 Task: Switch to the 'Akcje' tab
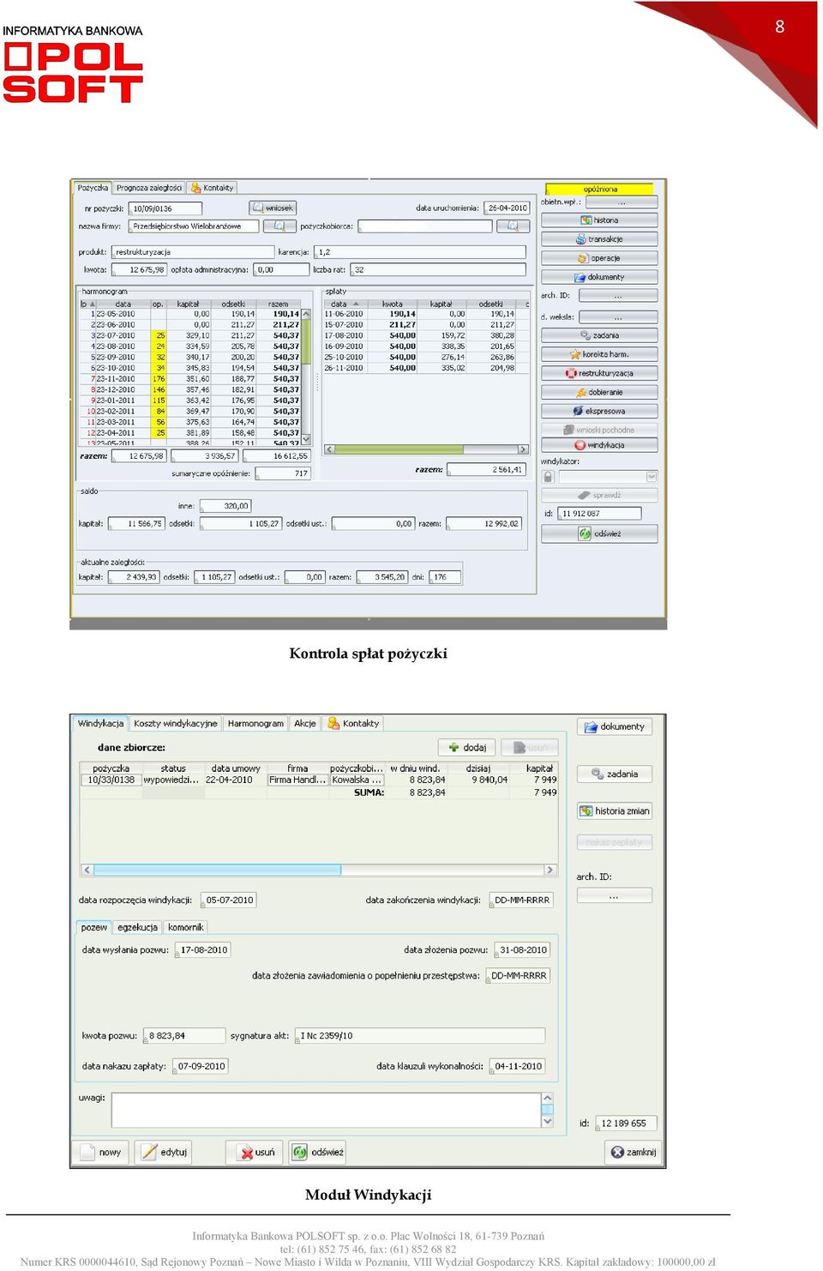(x=305, y=723)
